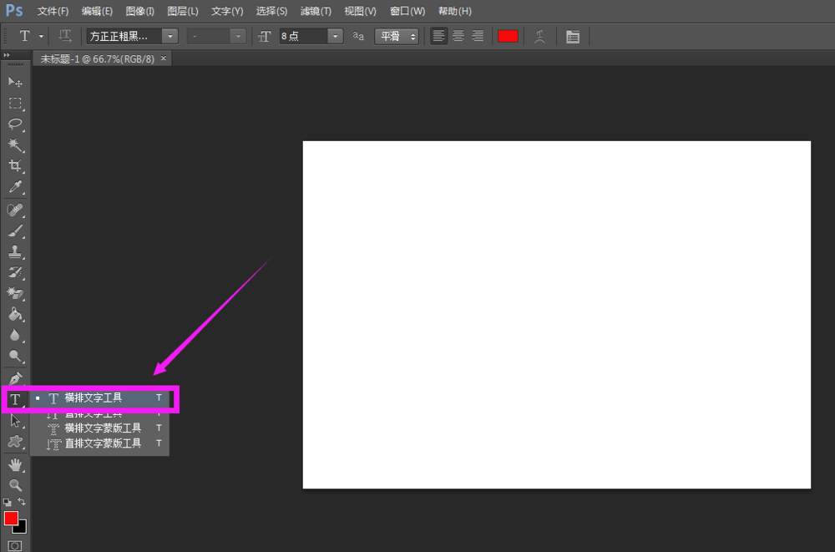The width and height of the screenshot is (835, 552).
Task: Open the 滤镜(T) menu
Action: 316,11
